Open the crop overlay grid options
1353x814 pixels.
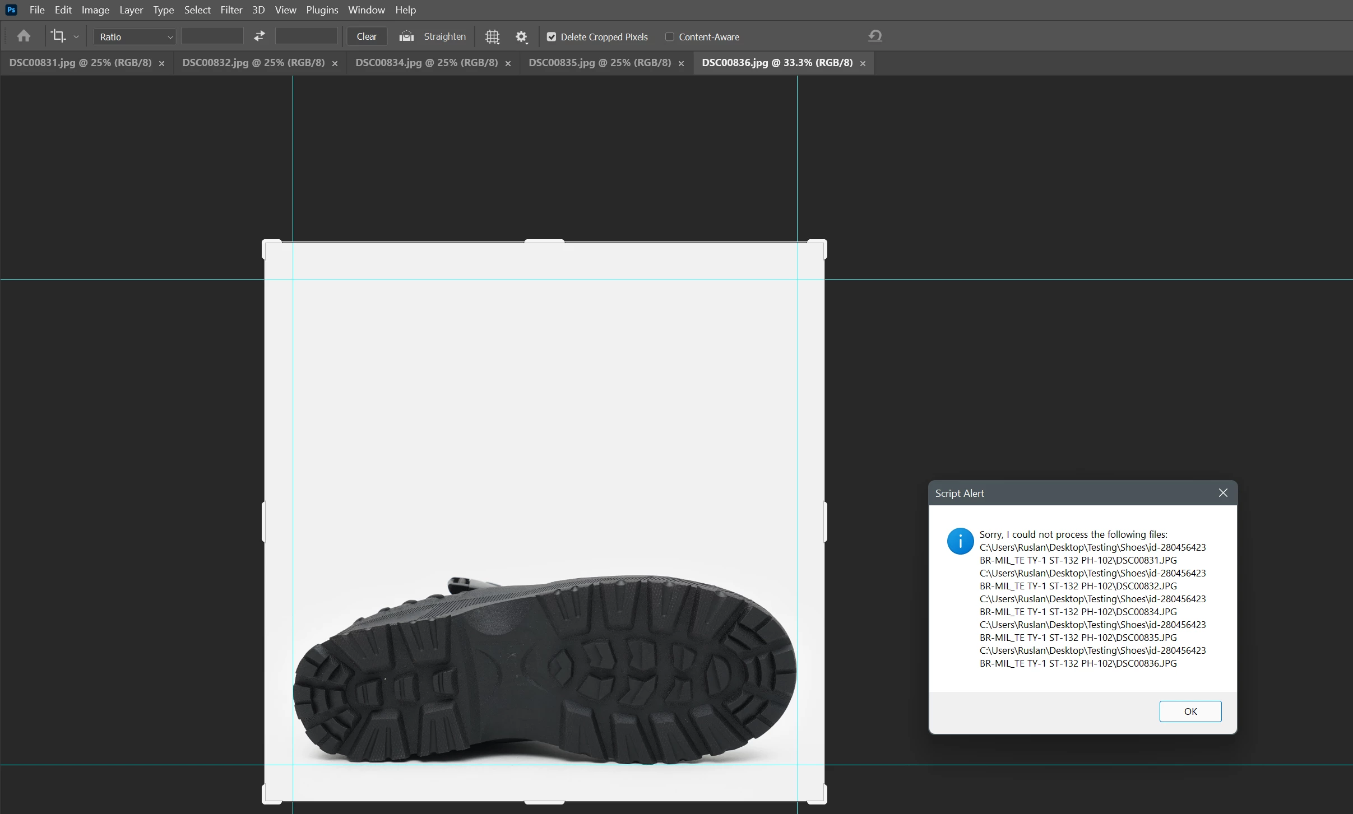pos(492,37)
